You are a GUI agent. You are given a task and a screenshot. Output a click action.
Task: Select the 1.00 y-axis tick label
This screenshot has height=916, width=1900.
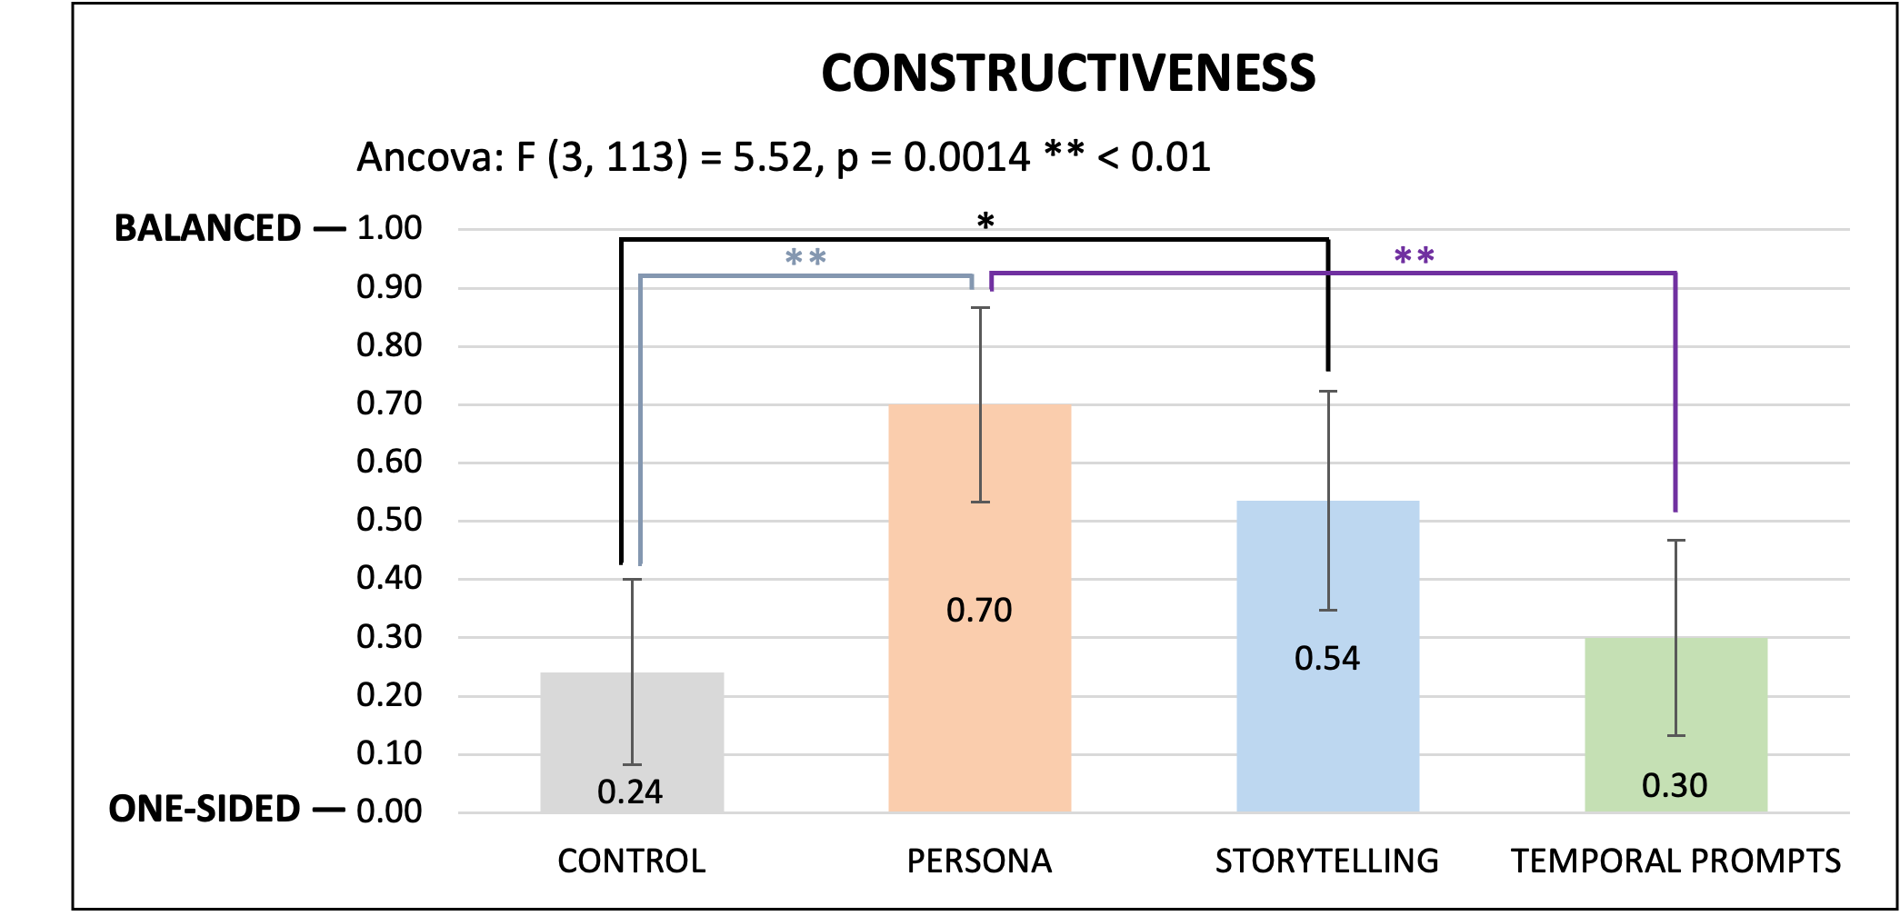[x=389, y=228]
